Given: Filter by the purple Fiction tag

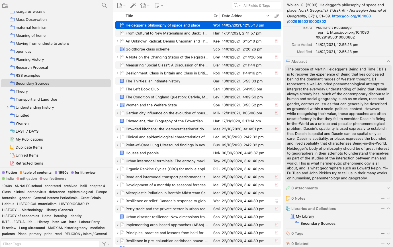Looking at the screenshot, I should pos(9,173).
